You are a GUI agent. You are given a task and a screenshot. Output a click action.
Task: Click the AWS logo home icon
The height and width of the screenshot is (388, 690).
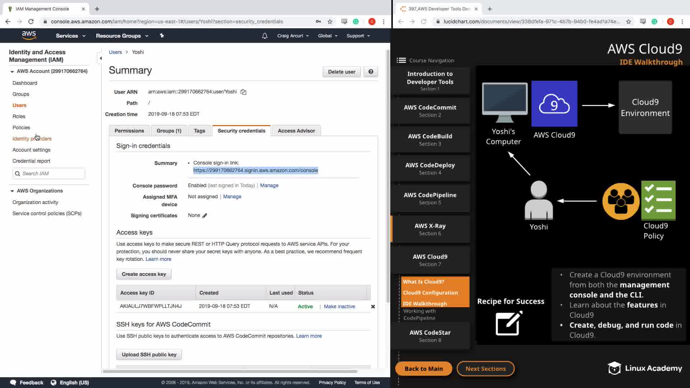[x=29, y=35]
